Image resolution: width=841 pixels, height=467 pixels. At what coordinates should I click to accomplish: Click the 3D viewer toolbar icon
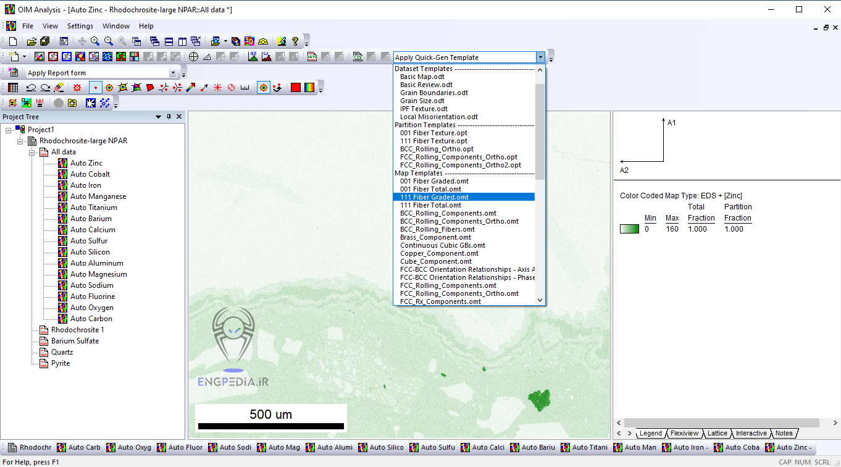pyautogui.click(x=249, y=41)
